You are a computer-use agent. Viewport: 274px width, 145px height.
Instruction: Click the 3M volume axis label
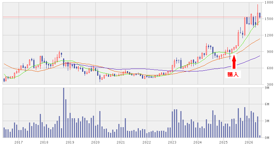pos(267,121)
